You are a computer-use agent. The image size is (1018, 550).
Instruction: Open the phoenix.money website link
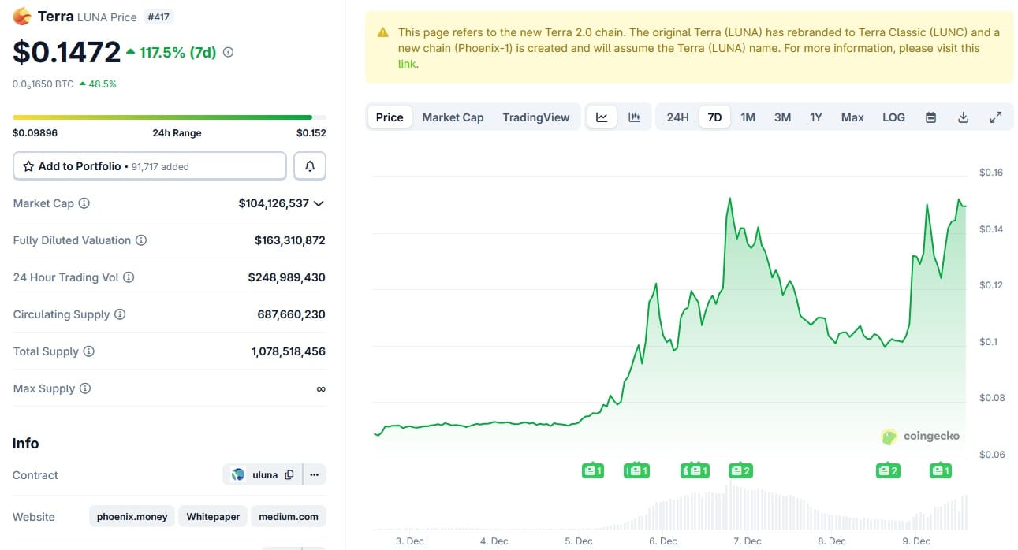(132, 517)
